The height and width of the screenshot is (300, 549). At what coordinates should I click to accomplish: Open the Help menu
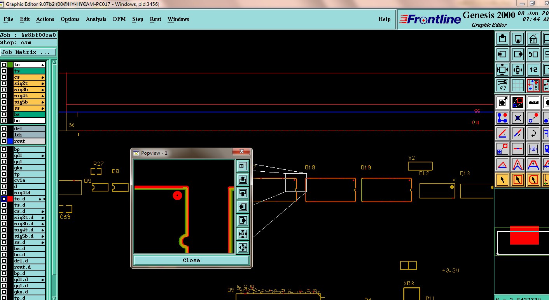384,19
